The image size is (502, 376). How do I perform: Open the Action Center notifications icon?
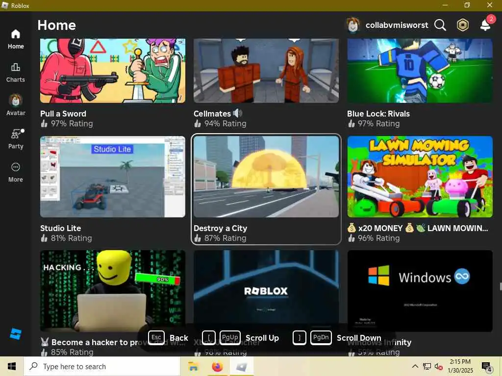tap(487, 367)
